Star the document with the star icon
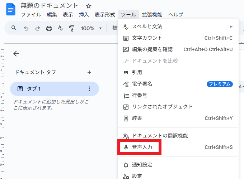Viewport: 244px width, 179px height. tap(89, 6)
